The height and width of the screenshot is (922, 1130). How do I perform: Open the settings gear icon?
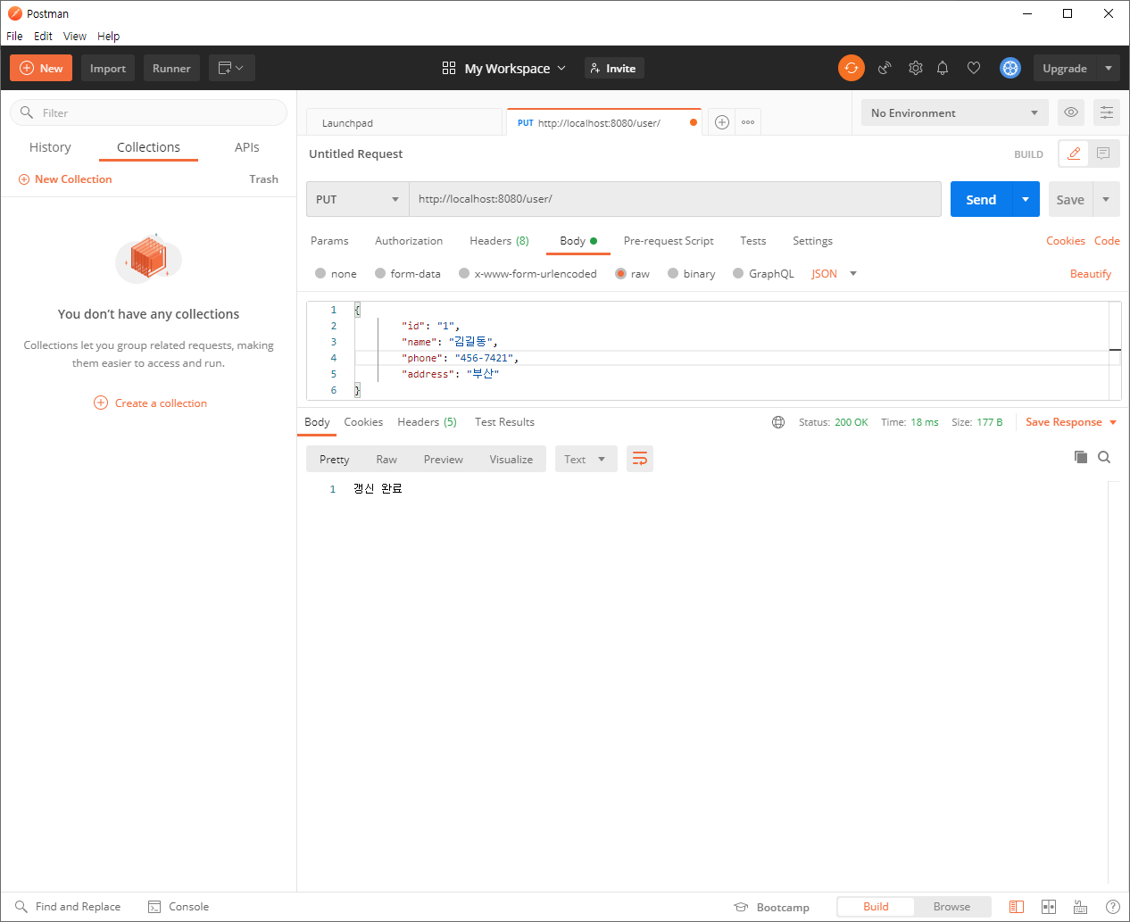click(x=916, y=68)
